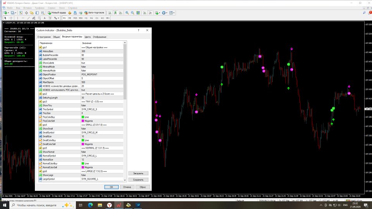Click the parameters list scroll down arrow
Viewport: 372px width, 209px height.
(x=125, y=180)
